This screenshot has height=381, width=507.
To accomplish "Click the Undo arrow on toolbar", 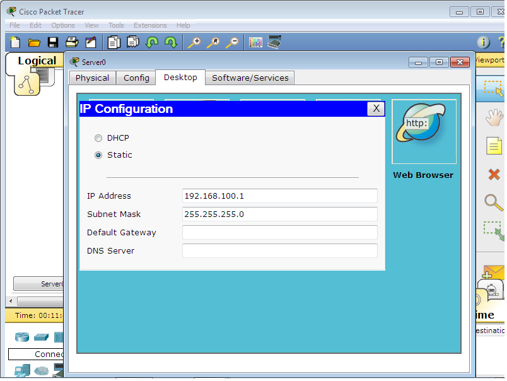I will [152, 42].
